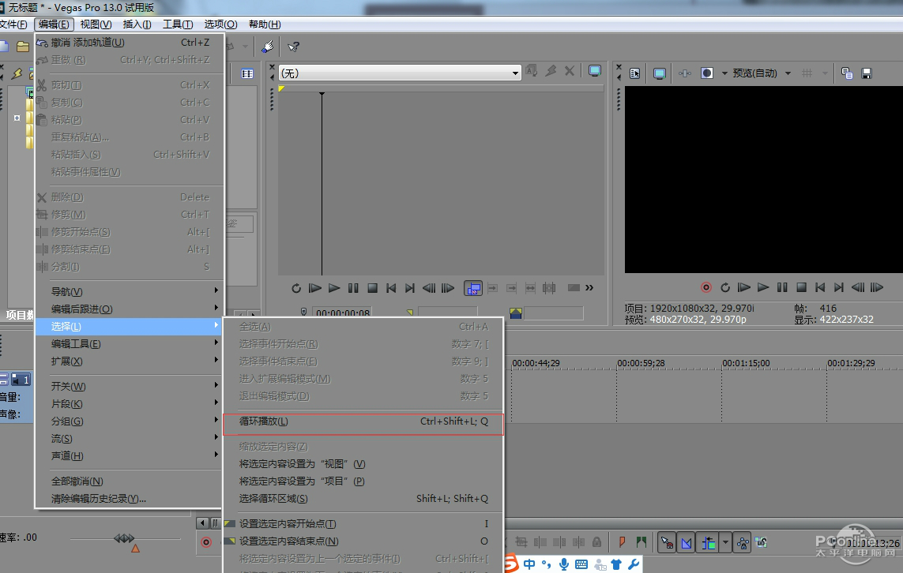This screenshot has height=573, width=903.
Task: Pause playback in the video preview
Action: (x=782, y=287)
